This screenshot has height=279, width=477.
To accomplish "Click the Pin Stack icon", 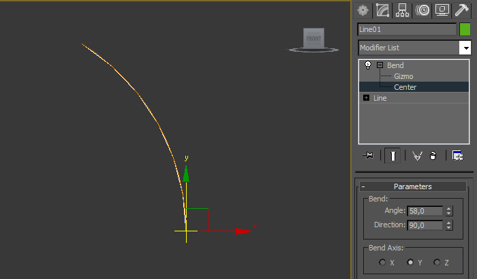I will 369,156.
